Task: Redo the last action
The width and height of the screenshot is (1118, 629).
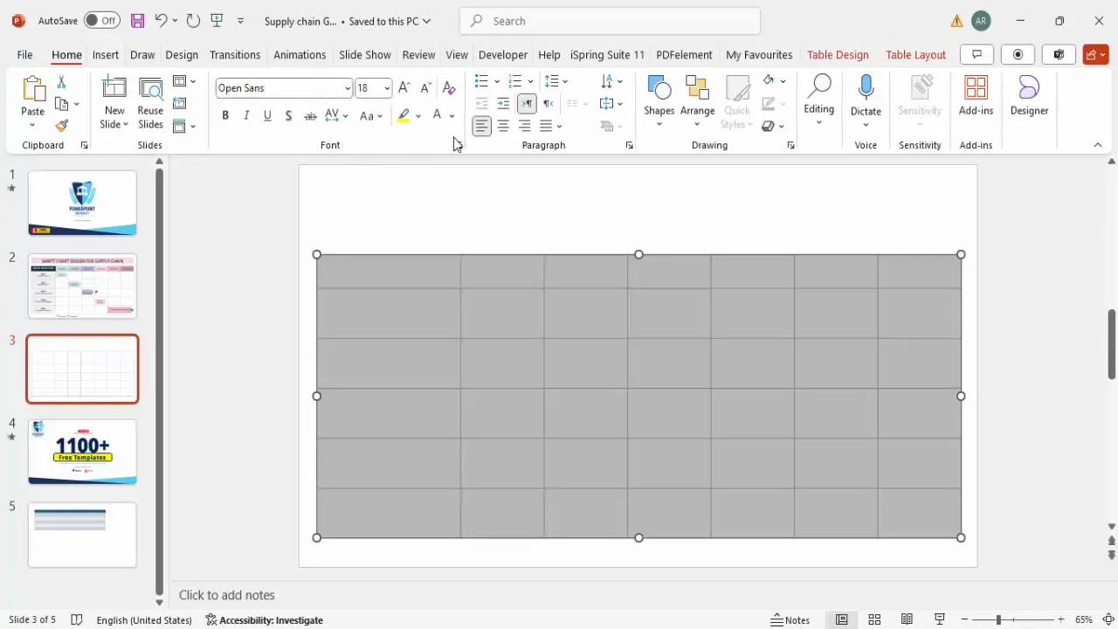Action: [193, 21]
